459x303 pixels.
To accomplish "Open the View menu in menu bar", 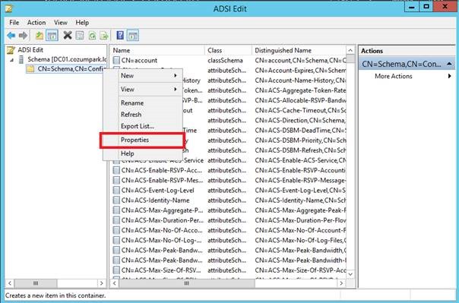I will (61, 23).
